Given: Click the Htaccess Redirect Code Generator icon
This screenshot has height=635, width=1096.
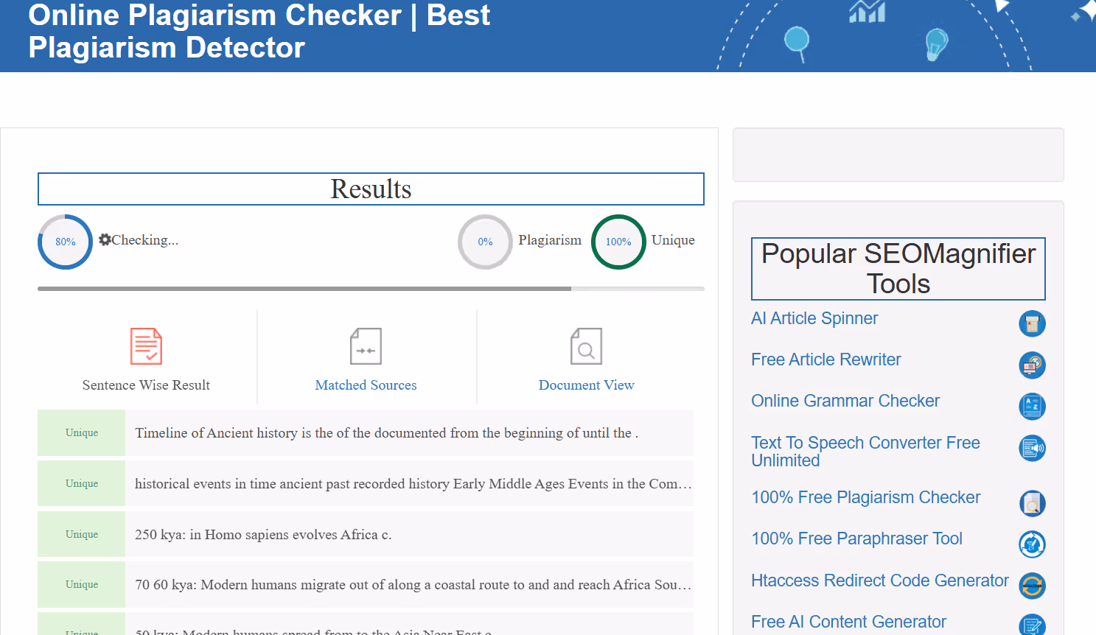Looking at the screenshot, I should point(1032,586).
